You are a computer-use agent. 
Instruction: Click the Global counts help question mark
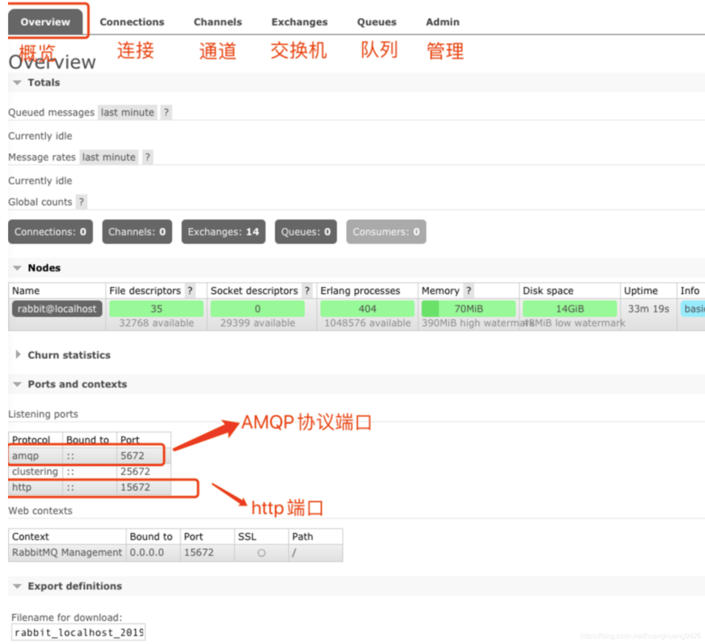[x=81, y=202]
